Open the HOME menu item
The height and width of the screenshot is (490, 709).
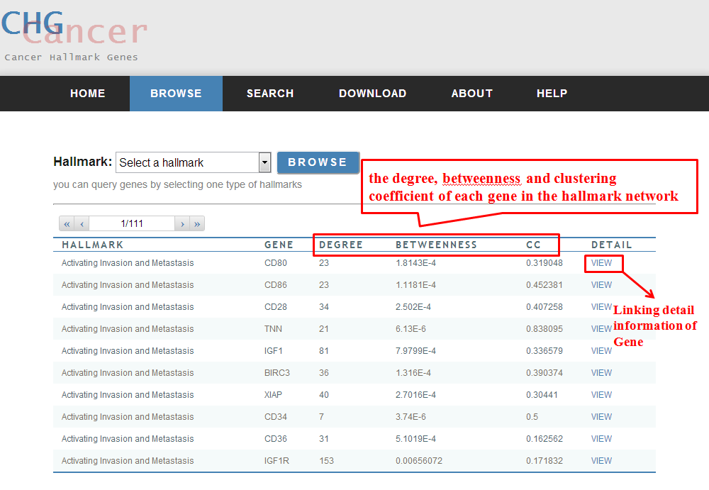[x=87, y=94]
